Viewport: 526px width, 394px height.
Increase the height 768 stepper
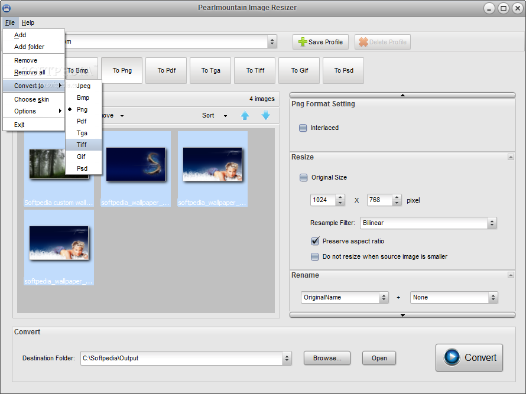397,197
